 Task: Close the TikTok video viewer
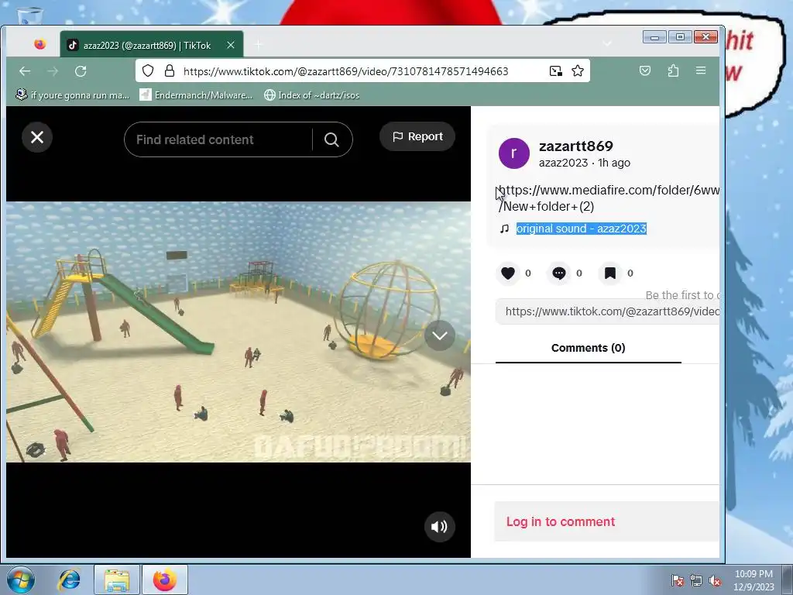(x=37, y=137)
